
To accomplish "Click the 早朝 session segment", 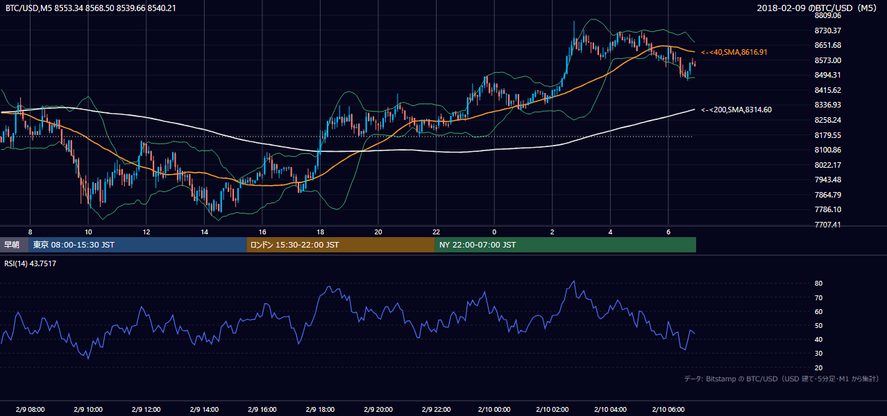I will (12, 245).
